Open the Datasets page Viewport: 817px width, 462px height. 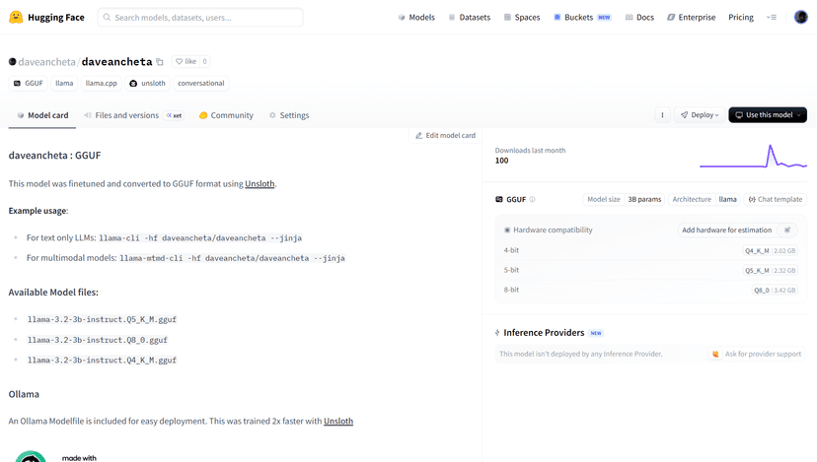click(470, 17)
